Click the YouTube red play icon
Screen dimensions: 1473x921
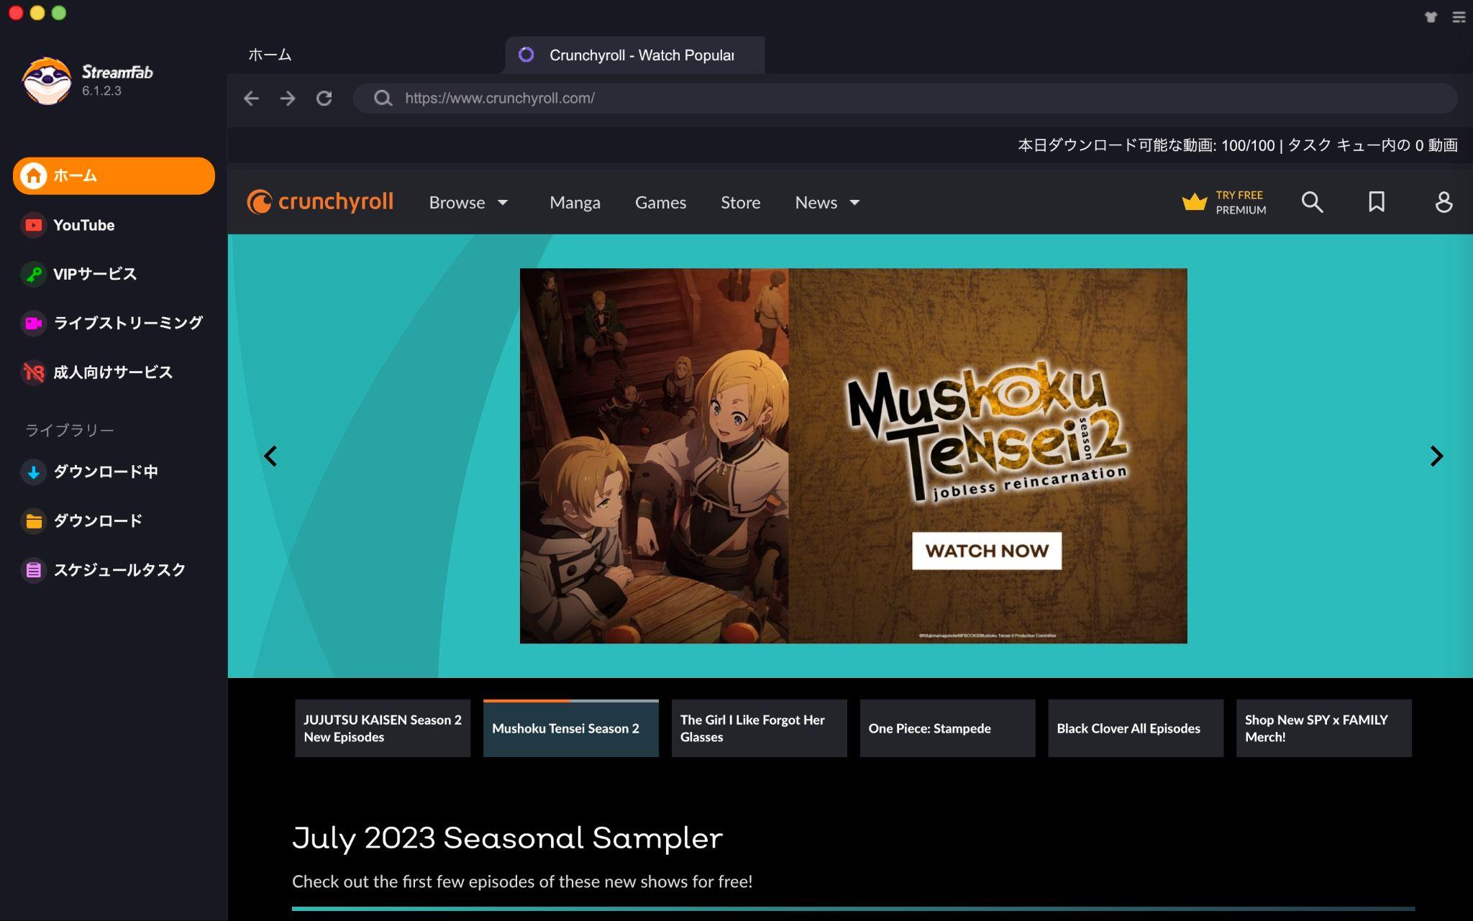point(33,225)
